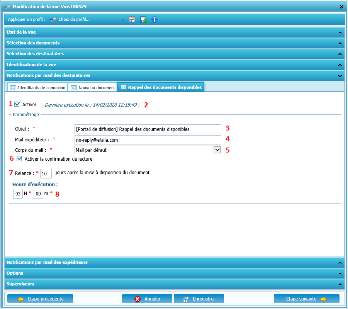The width and height of the screenshot is (348, 309).
Task: Toggle Activer la confirmation de lecture checkbox
Action: (x=19, y=159)
